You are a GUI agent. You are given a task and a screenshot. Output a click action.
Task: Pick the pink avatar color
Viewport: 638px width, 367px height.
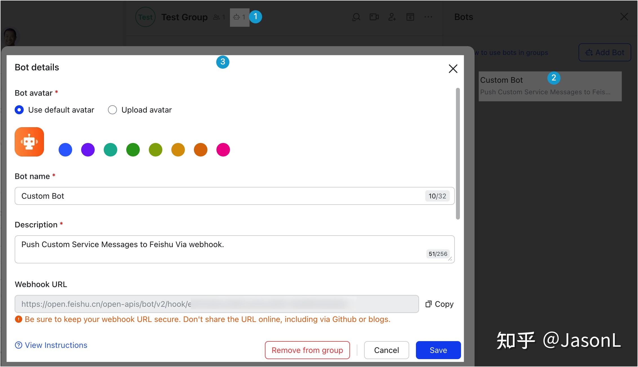223,149
